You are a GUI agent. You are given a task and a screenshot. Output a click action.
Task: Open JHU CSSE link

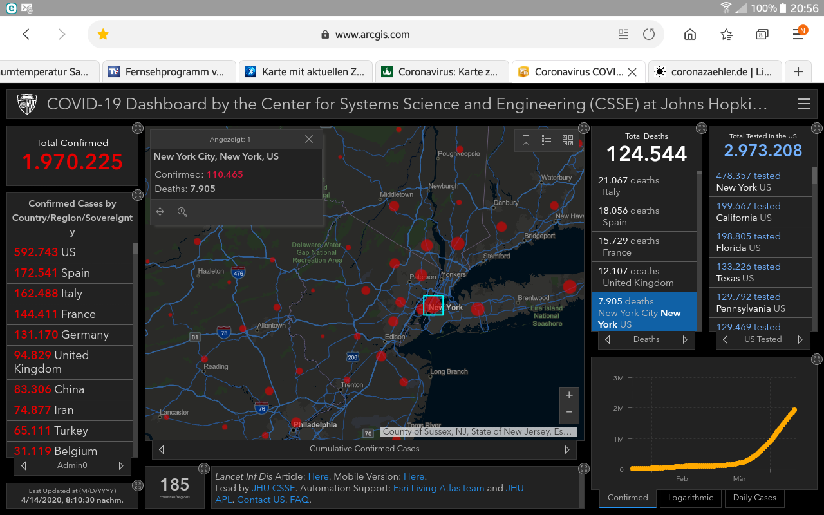274,489
